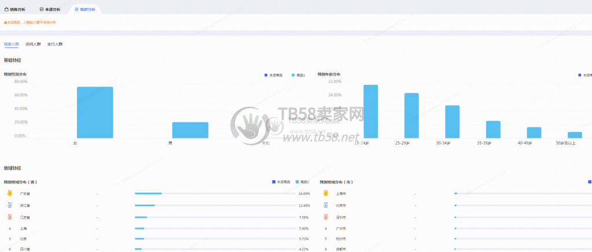
Task: Click the 25-29岁 bar in age chart
Action: [411, 115]
